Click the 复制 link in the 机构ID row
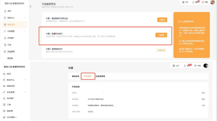 203,93
